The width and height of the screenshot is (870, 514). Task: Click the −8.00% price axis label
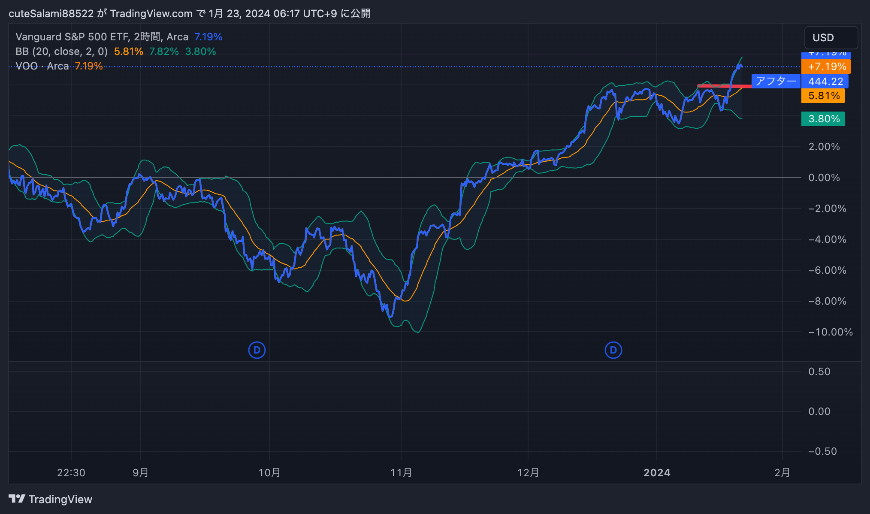tap(827, 301)
